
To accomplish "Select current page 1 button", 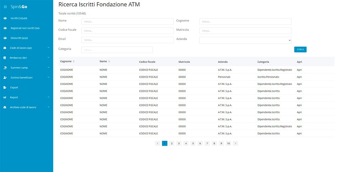I will click(x=165, y=143).
